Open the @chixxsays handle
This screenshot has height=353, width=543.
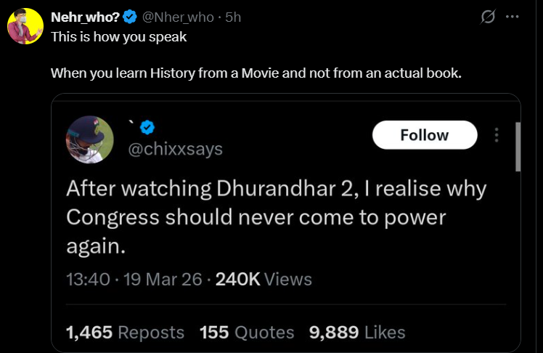pyautogui.click(x=175, y=150)
